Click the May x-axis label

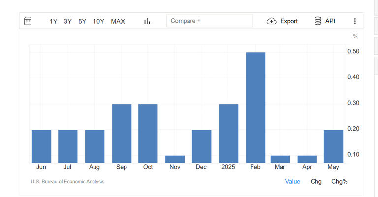click(333, 167)
